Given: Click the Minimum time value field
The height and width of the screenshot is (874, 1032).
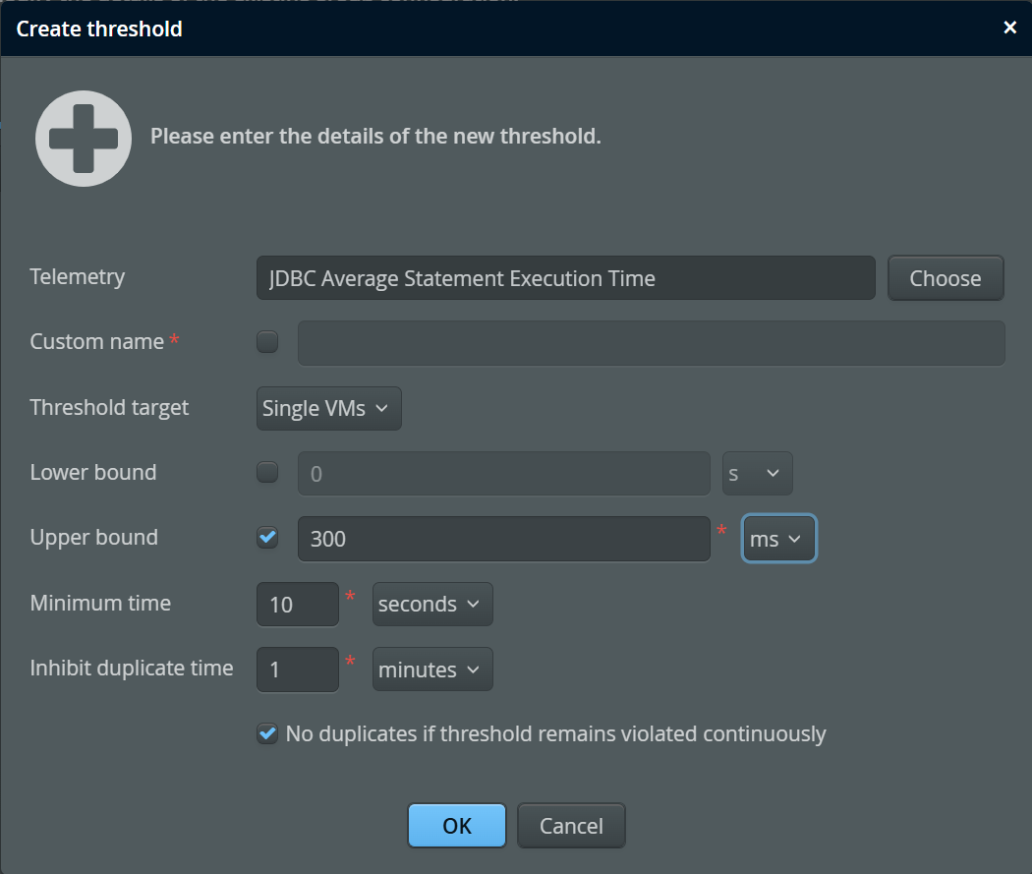Looking at the screenshot, I should (x=298, y=605).
